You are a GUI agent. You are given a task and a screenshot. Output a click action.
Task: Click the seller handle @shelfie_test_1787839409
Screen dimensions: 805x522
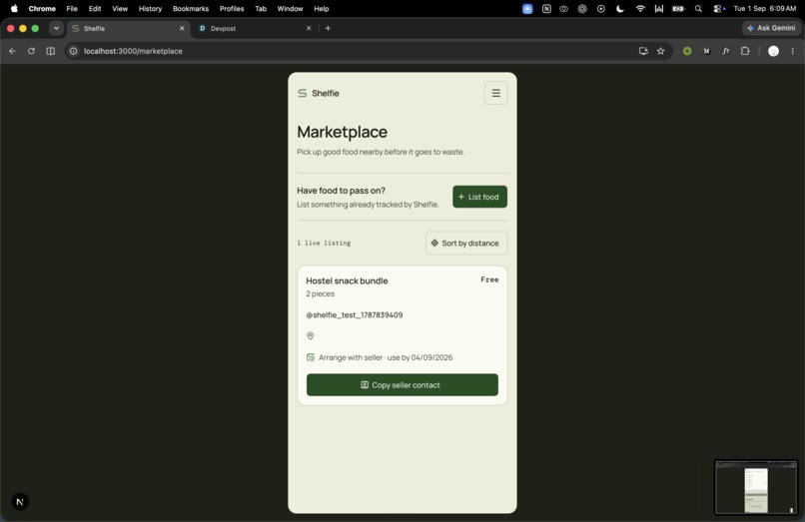pos(355,314)
